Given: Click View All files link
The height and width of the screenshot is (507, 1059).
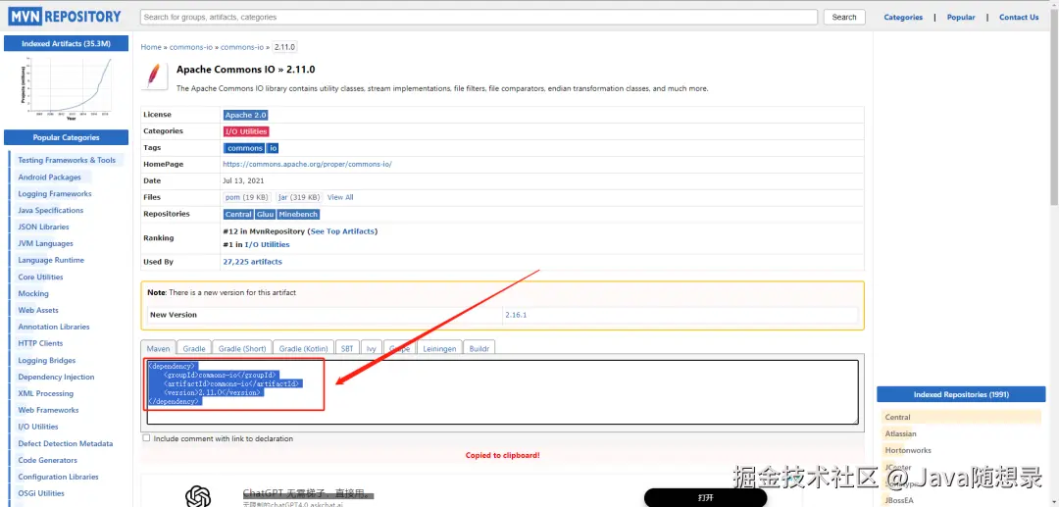Looking at the screenshot, I should coord(340,197).
